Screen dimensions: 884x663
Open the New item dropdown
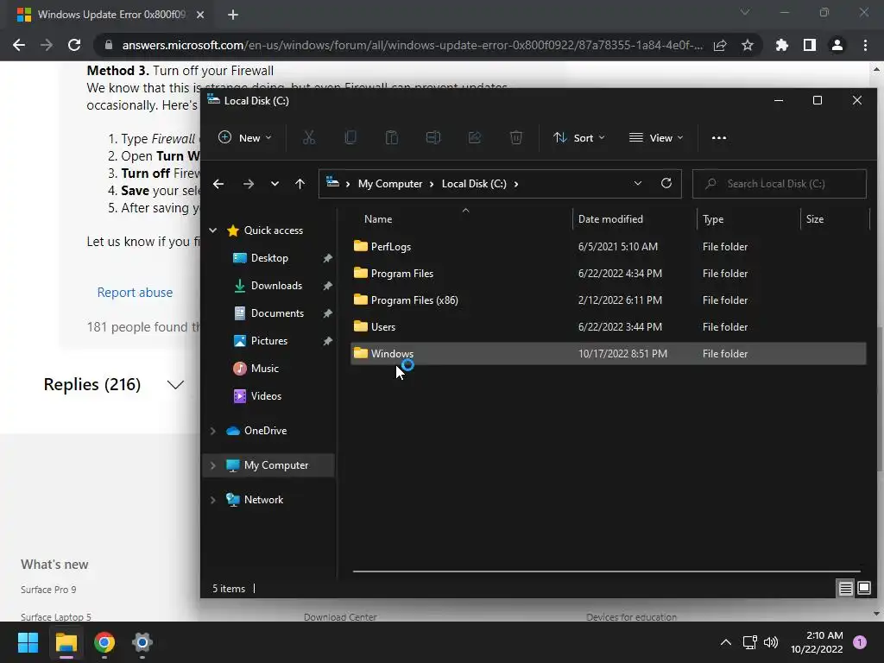[x=244, y=137]
